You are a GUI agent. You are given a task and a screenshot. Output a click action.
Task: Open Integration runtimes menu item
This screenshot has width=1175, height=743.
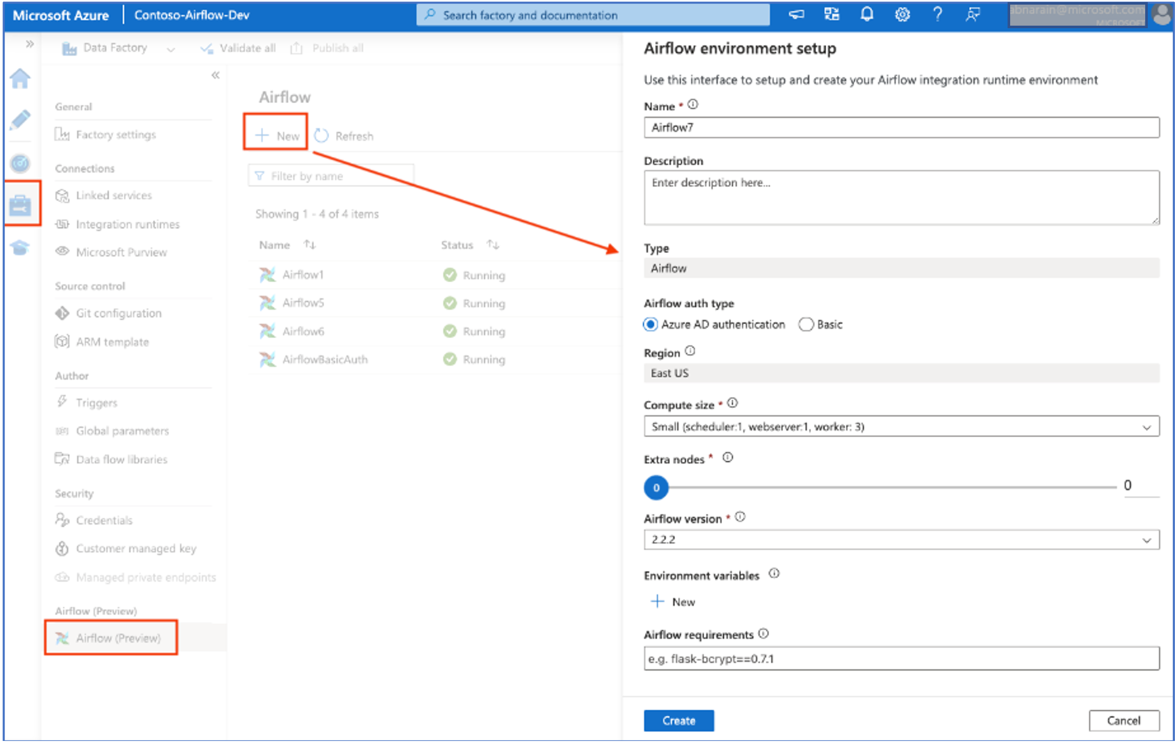[127, 224]
